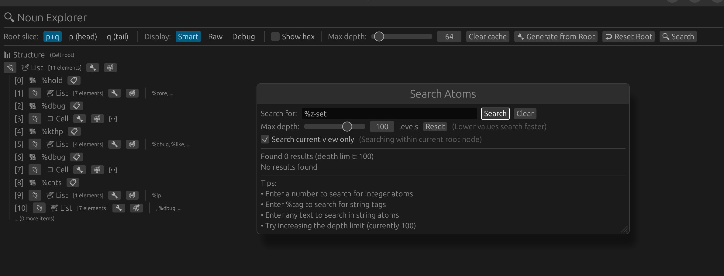The image size is (724, 276).
Task: Click the target icon on item [7] Cell
Action: tap(97, 170)
